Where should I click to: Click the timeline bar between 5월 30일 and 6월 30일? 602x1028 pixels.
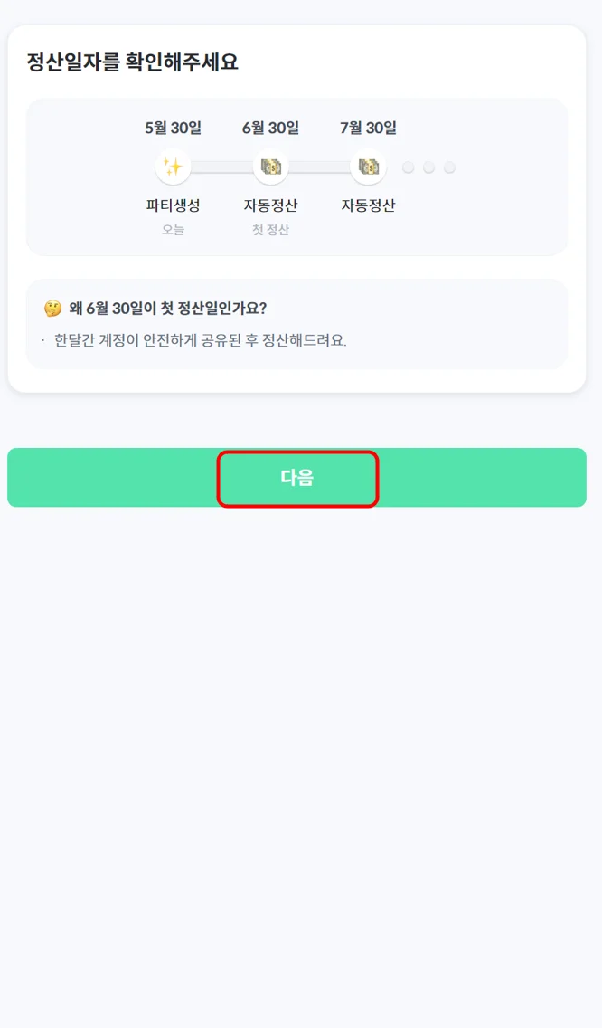[221, 167]
